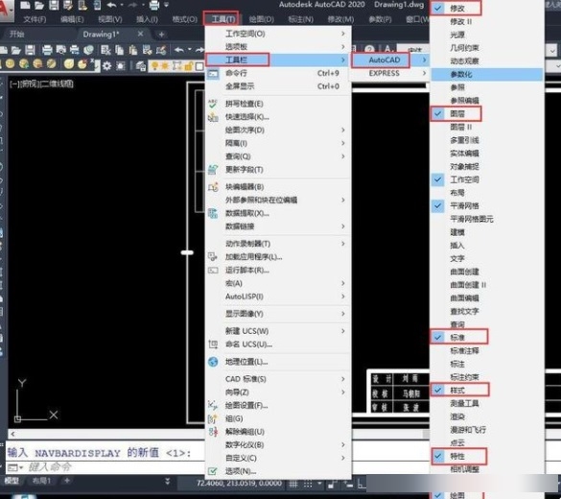Open 工具(T) menu
The width and height of the screenshot is (561, 499).
[x=223, y=19]
